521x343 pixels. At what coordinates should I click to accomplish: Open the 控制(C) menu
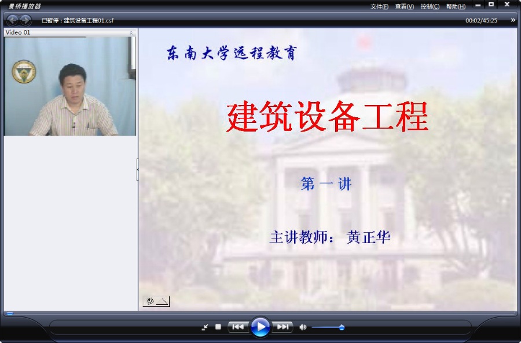pyautogui.click(x=430, y=6)
